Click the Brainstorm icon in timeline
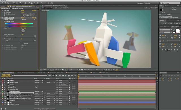 tap(69, 75)
